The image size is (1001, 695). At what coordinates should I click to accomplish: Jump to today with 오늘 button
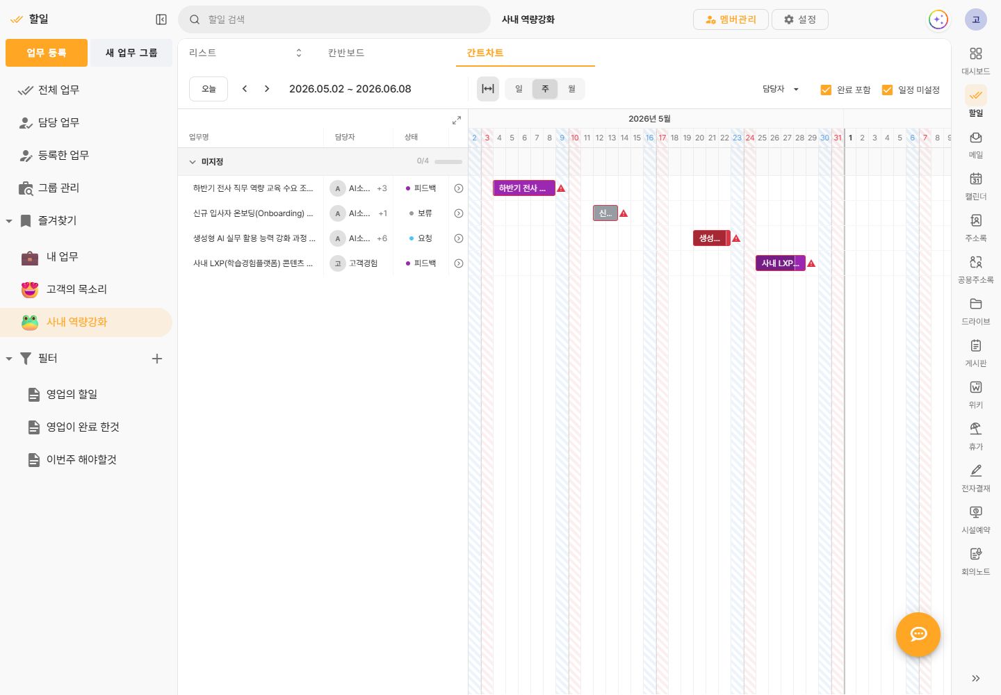(x=209, y=89)
